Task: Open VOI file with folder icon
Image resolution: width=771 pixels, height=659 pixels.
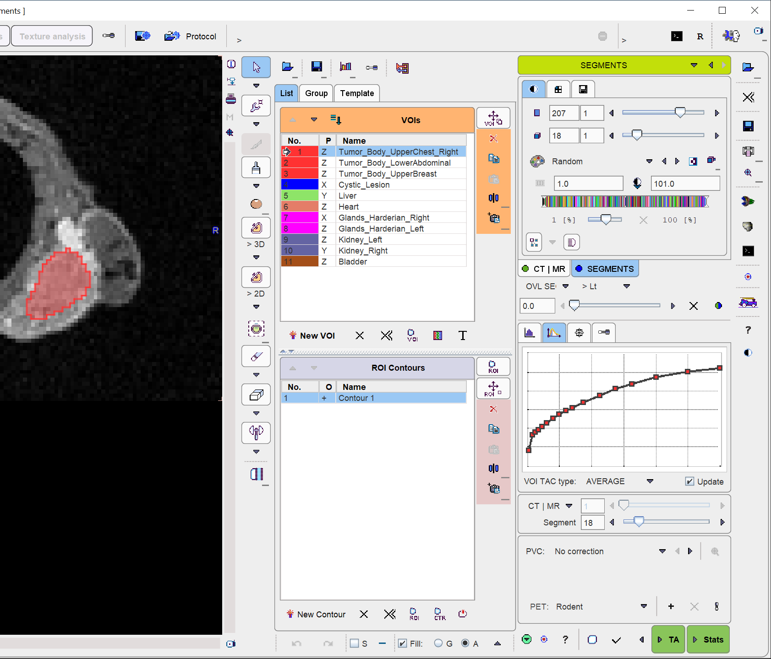Action: [x=288, y=67]
